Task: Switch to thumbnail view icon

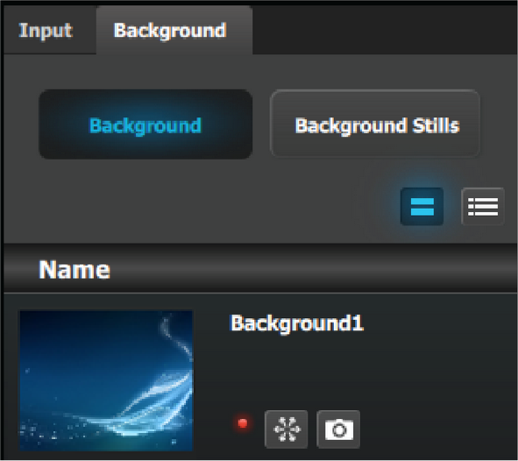Action: pyautogui.click(x=422, y=206)
